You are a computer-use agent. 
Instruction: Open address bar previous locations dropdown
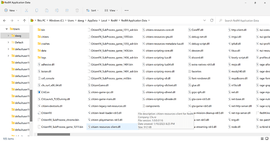point(204,20)
